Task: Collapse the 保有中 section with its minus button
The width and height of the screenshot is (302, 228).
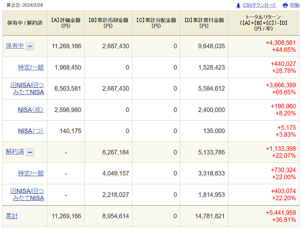Action: tap(30, 46)
